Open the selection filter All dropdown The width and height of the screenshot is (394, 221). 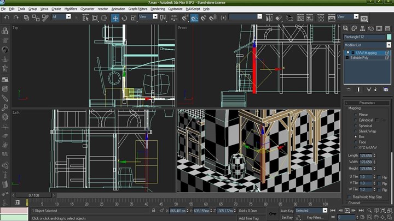click(x=68, y=16)
